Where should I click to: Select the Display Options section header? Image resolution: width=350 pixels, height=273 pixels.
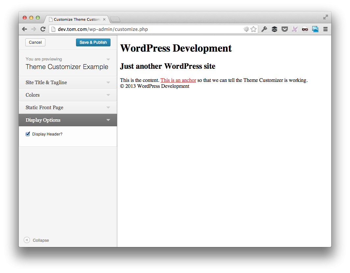tap(68, 120)
